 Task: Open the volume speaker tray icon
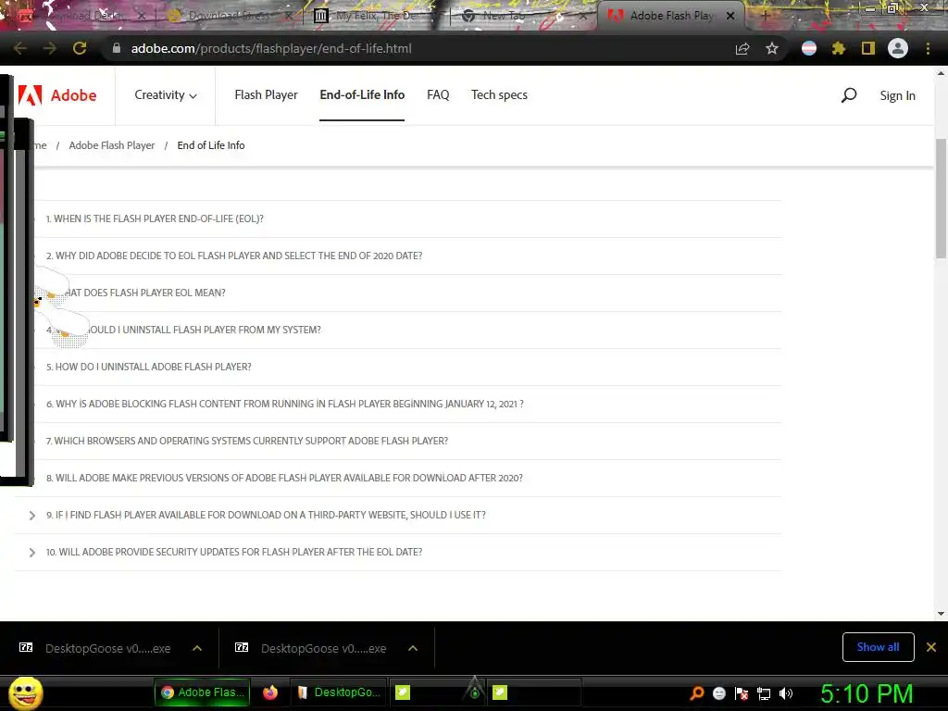click(785, 693)
